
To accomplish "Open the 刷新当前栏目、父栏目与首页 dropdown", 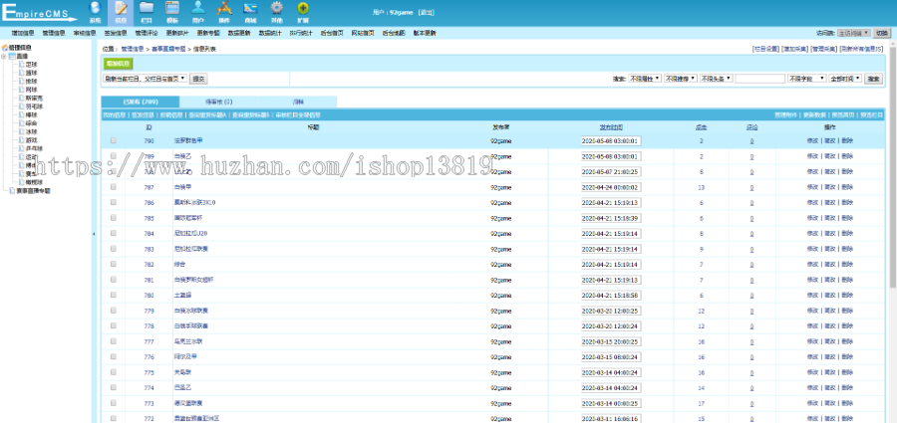I will [145, 79].
